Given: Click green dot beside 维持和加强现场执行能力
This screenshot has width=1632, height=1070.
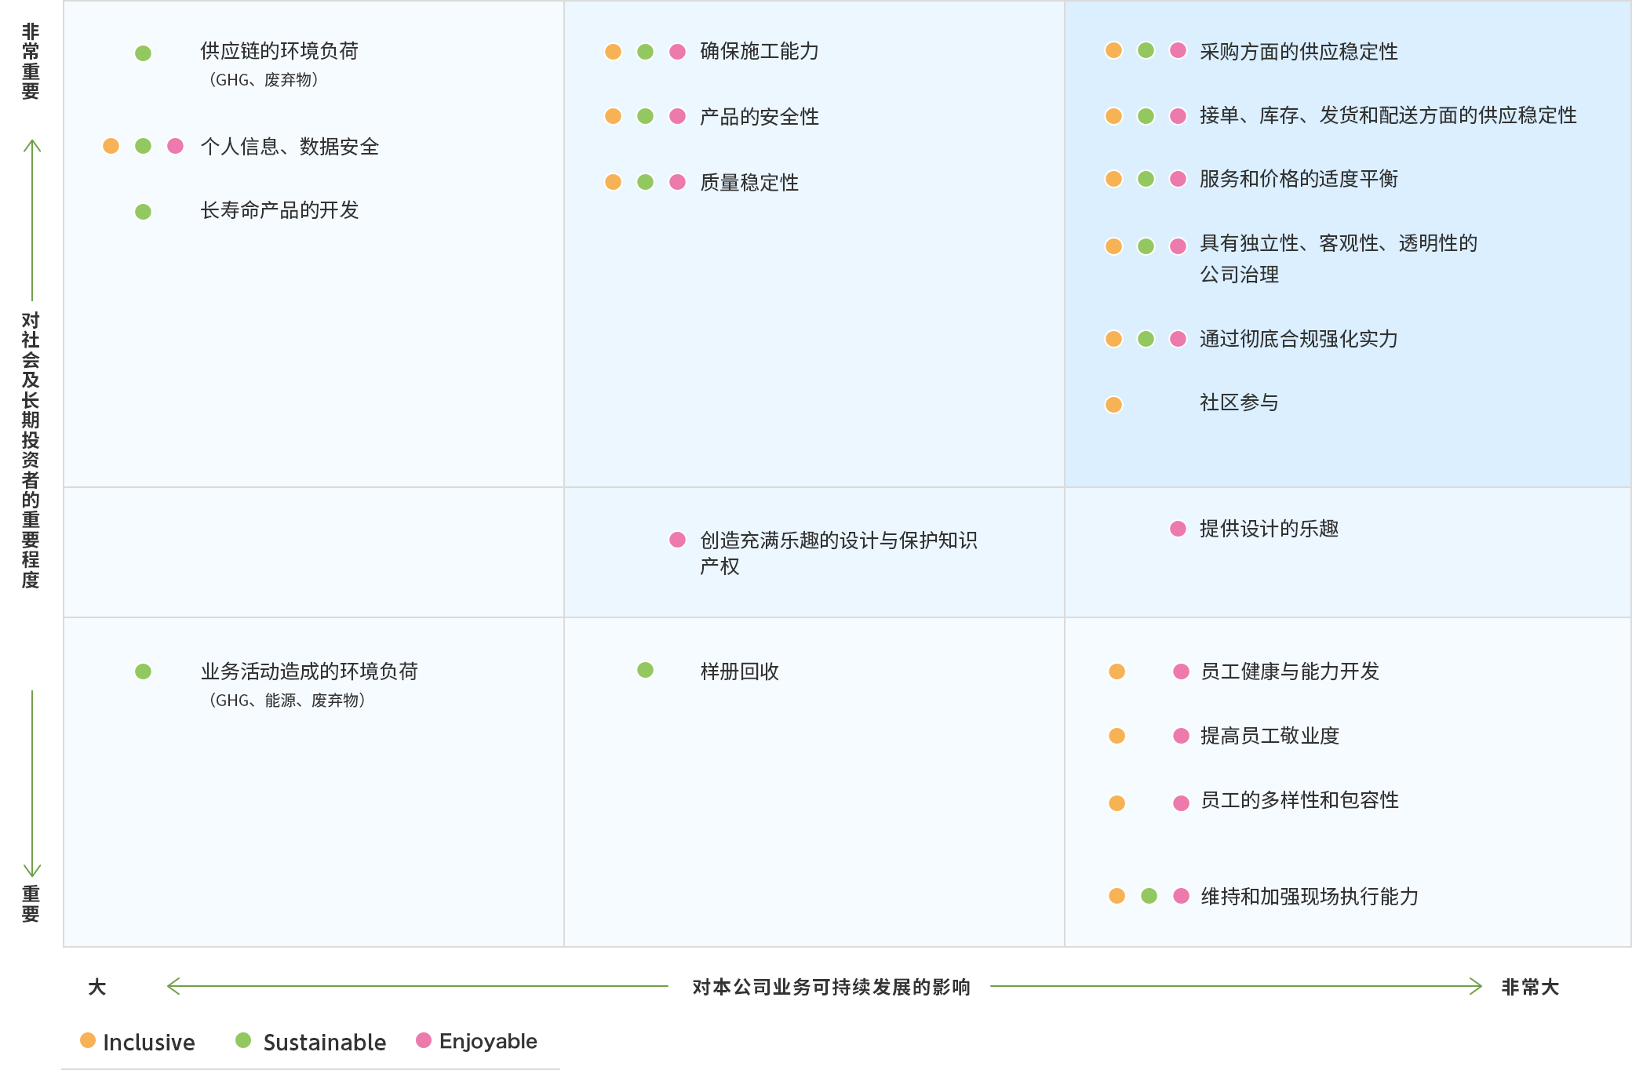Looking at the screenshot, I should 1149,896.
